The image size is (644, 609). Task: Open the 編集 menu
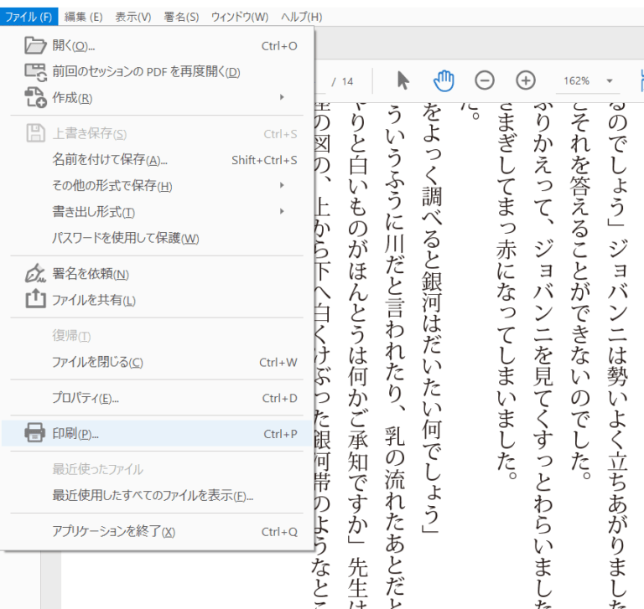(83, 17)
